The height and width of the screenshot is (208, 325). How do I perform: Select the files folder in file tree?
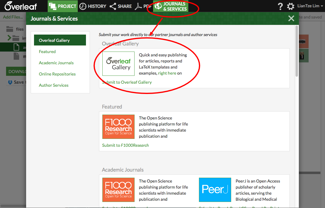point(15,29)
